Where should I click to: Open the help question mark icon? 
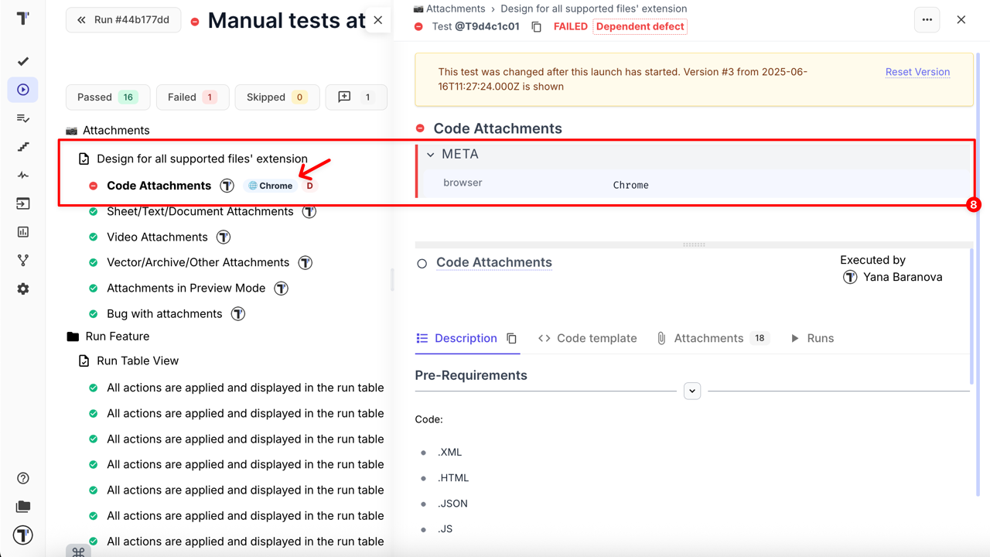[x=23, y=478]
